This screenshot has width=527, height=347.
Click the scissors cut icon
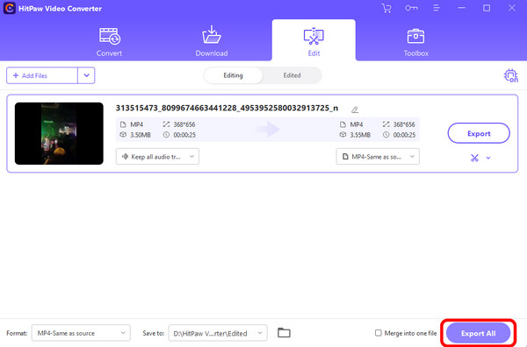click(474, 158)
